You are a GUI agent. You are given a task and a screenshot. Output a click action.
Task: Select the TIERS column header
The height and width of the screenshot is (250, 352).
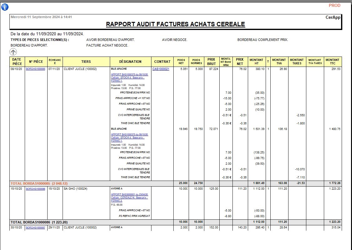coord(86,62)
